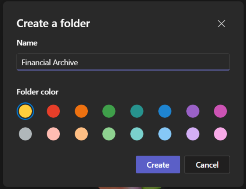Screen dimensions: 246x189
Task: Pick the orange folder color
Action: (x=81, y=112)
